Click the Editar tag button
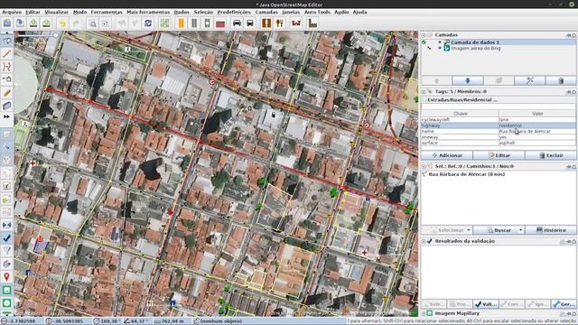Viewport: 578px width, 325px height. click(499, 155)
